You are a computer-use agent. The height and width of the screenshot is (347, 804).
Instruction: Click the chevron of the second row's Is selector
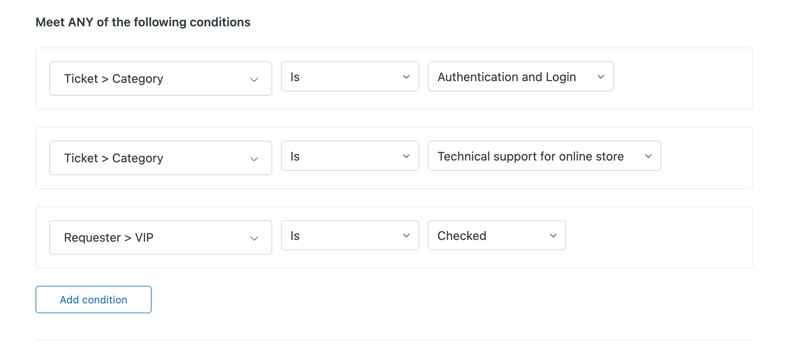click(406, 156)
